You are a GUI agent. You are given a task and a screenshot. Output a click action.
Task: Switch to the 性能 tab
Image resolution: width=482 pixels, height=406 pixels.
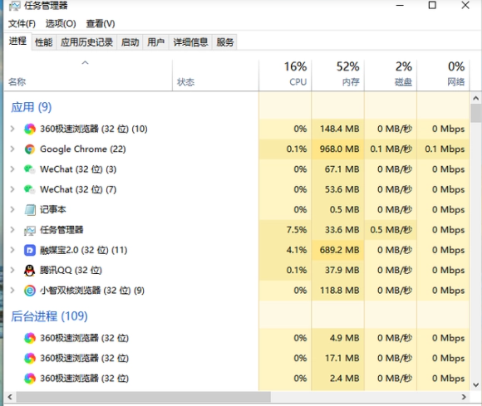click(x=44, y=42)
